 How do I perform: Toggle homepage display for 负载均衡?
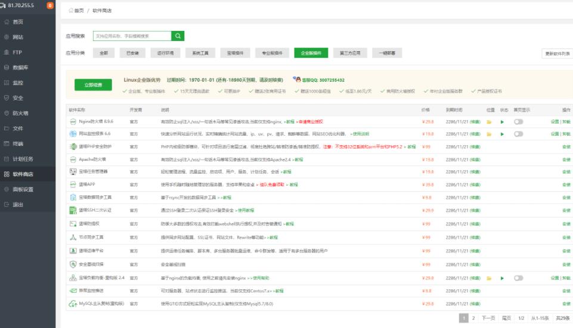(x=518, y=279)
